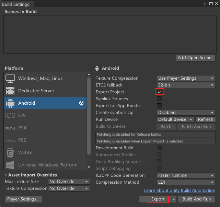The image size is (220, 207).
Task: Open the Android Texture Compression dropdown
Action: [x=186, y=78]
